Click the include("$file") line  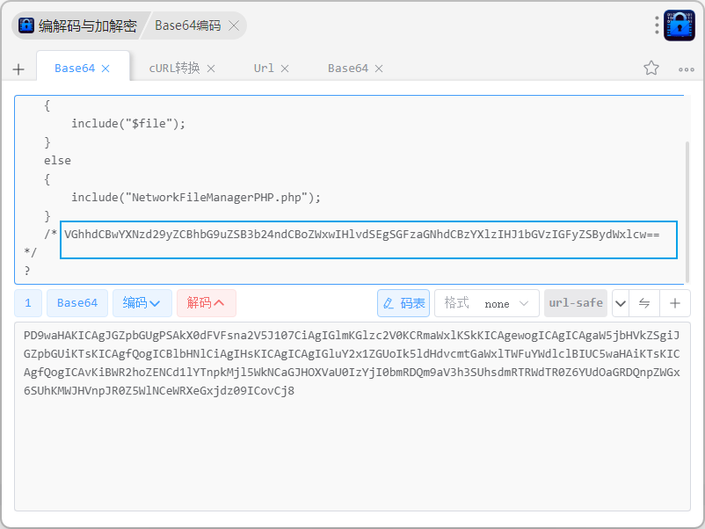tap(128, 123)
